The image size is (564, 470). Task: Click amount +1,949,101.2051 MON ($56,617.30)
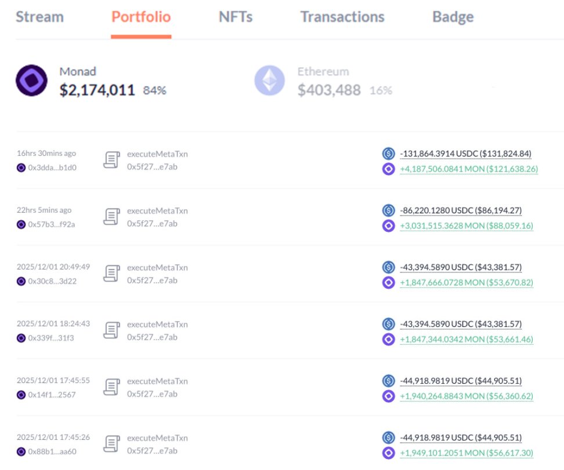point(467,453)
